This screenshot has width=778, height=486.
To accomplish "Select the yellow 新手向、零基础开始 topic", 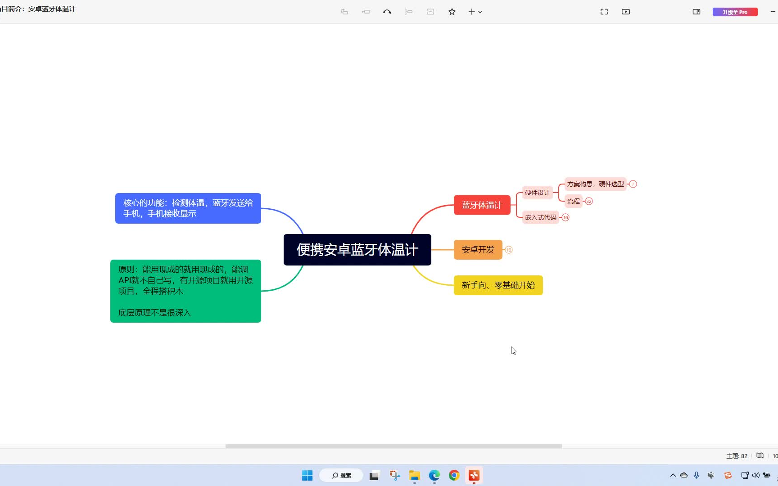I will [498, 285].
